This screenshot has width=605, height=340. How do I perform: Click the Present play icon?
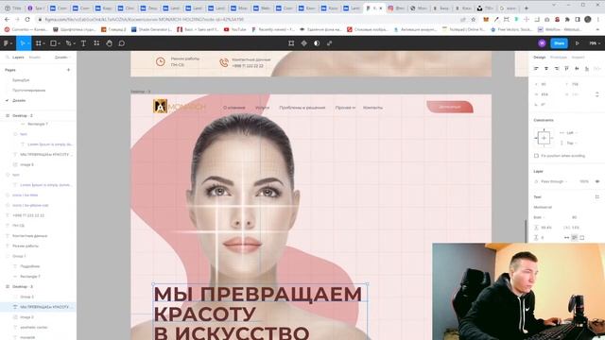tap(578, 43)
